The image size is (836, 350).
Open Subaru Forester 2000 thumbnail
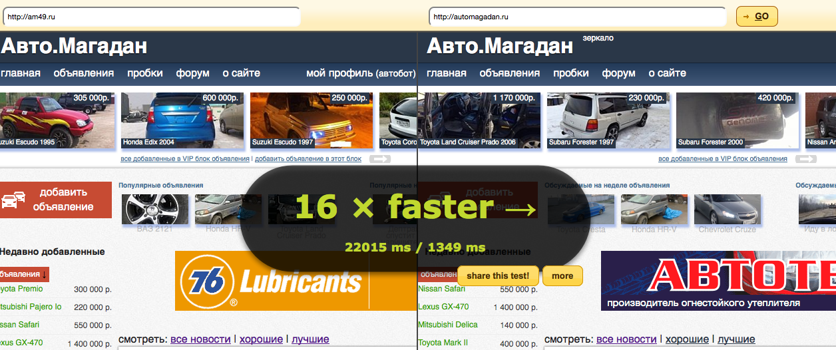(x=737, y=120)
